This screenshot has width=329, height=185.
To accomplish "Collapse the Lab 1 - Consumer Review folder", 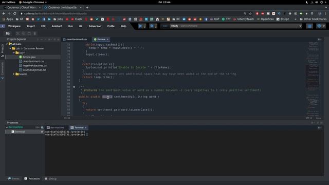I will coord(10,48).
